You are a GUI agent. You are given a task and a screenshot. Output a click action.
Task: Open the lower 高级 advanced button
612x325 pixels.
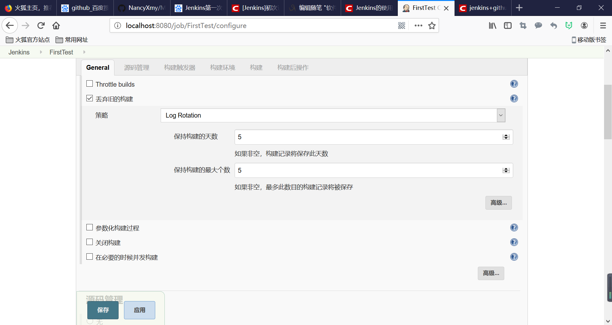(491, 273)
